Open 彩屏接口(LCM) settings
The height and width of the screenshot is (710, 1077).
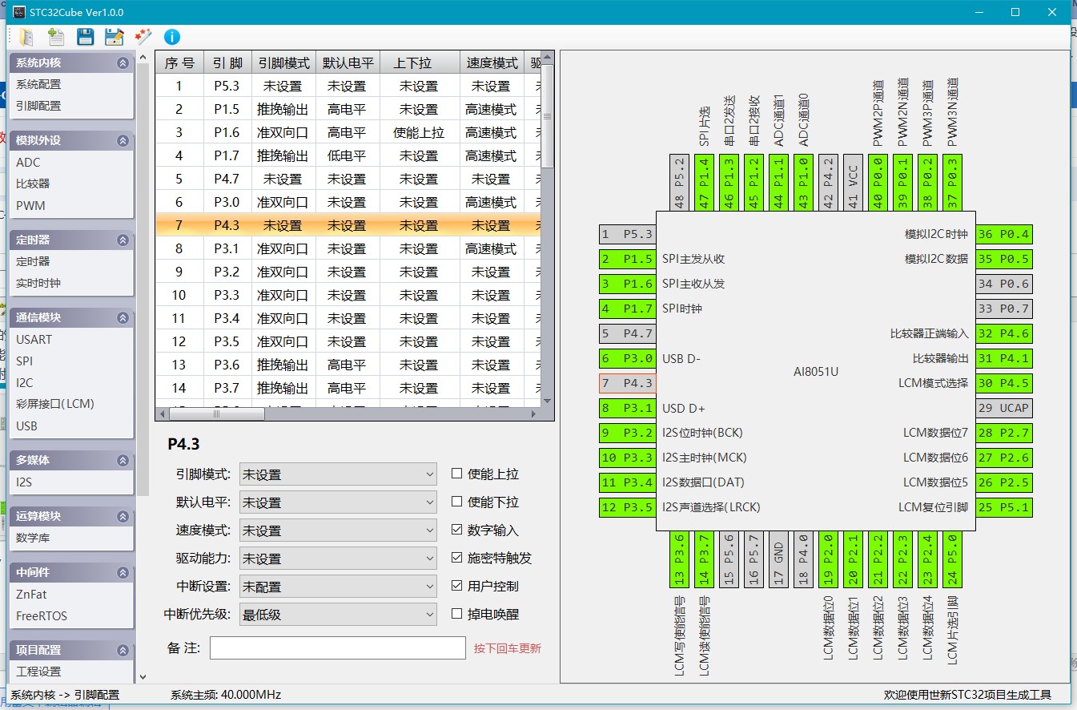tap(55, 404)
